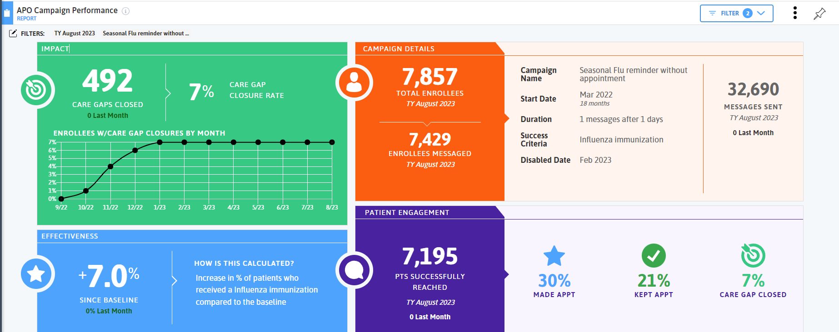Click the chat bubble icon in Patient Engagement
The image size is (839, 332).
[354, 270]
